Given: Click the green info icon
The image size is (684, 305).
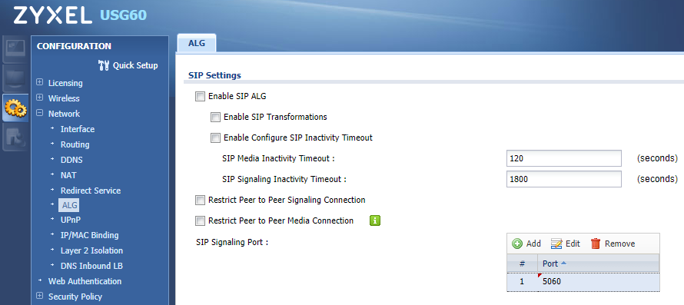Looking at the screenshot, I should point(375,220).
